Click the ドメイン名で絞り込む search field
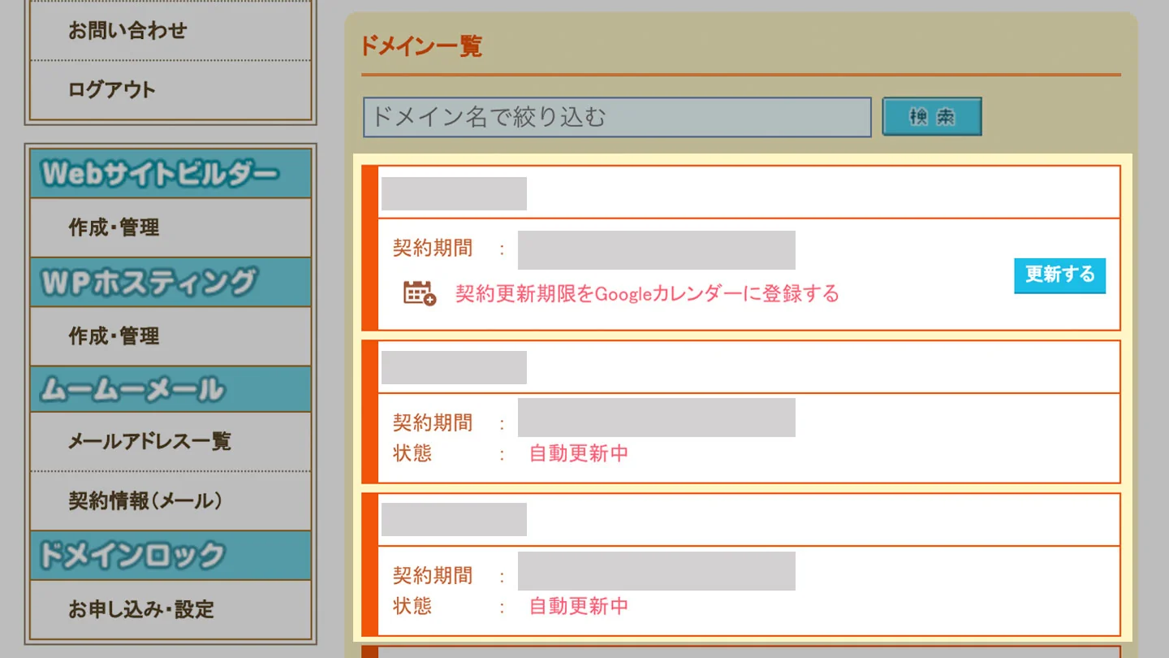 617,117
